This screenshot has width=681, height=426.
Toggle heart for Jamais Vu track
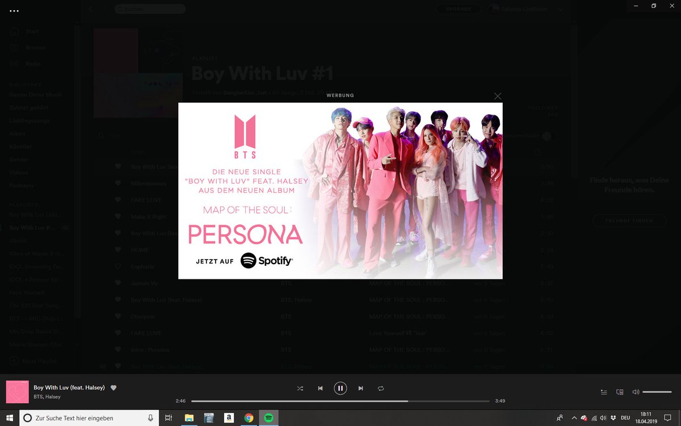click(118, 283)
